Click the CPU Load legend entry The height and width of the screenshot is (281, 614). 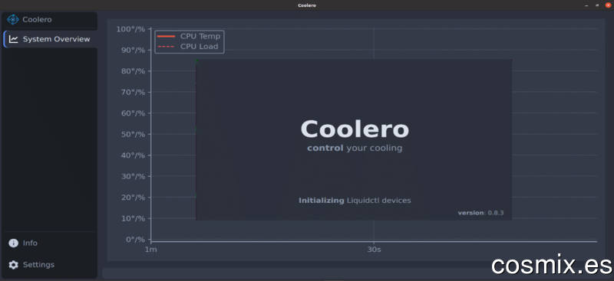coord(187,47)
